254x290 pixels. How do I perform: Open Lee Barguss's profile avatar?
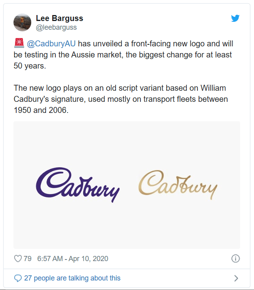[x=23, y=22]
